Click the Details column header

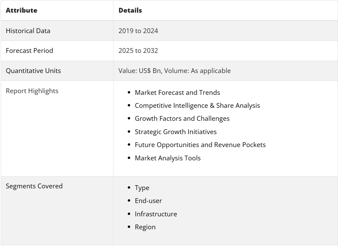click(x=130, y=10)
